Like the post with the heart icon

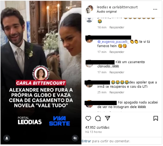[88, 118]
